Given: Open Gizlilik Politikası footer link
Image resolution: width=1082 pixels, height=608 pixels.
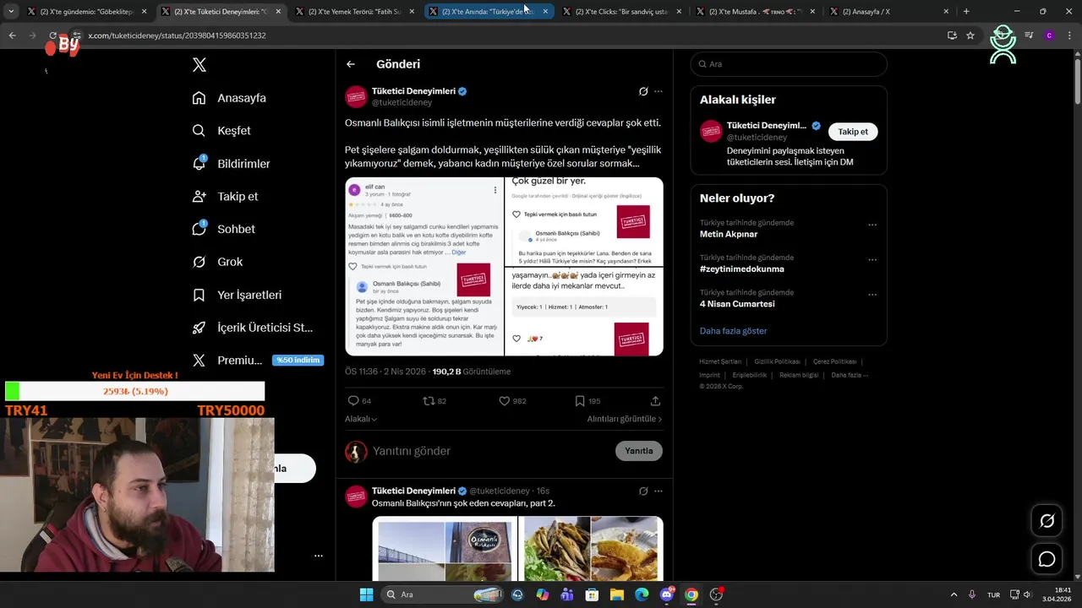Looking at the screenshot, I should tap(778, 361).
